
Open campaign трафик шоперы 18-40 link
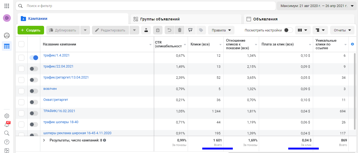click(61, 122)
